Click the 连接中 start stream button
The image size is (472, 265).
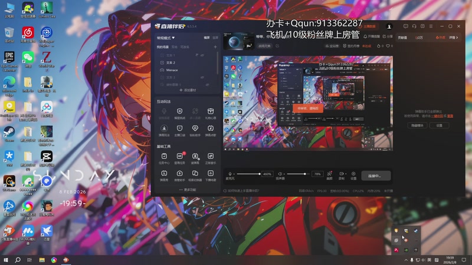[x=376, y=175]
